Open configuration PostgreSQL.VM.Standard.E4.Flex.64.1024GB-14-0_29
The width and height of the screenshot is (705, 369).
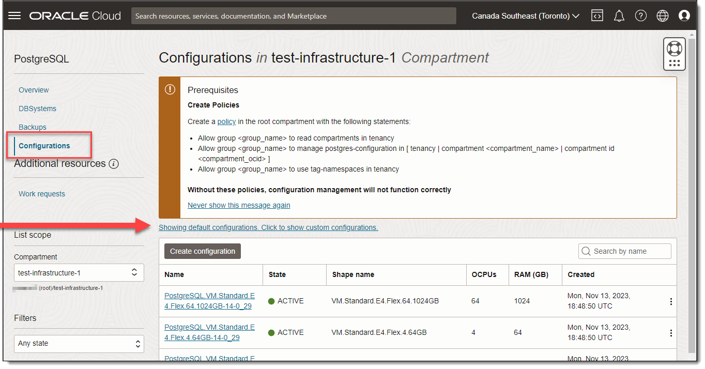(209, 301)
